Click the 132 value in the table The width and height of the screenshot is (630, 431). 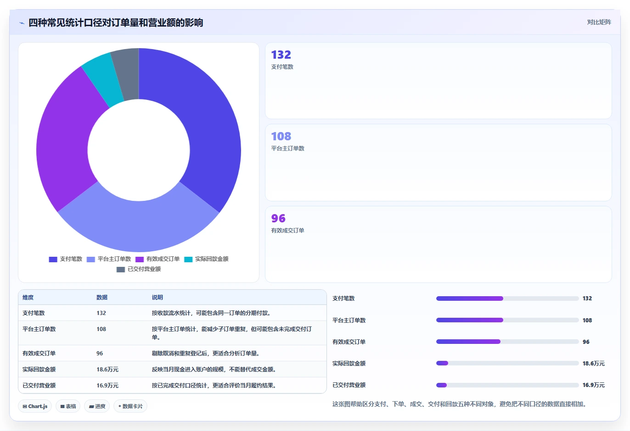tap(101, 313)
